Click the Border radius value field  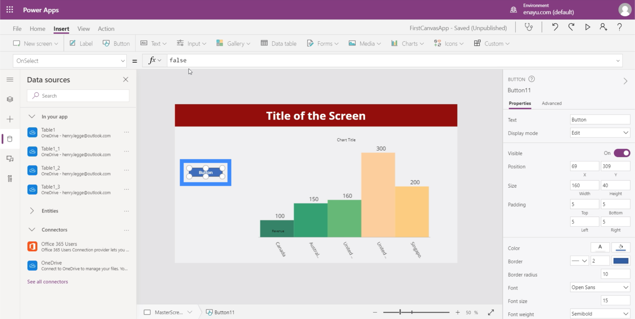615,274
